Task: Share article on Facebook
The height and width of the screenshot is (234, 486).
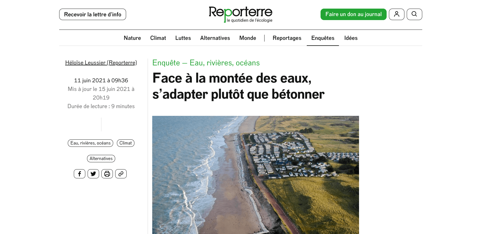Action: pyautogui.click(x=80, y=174)
